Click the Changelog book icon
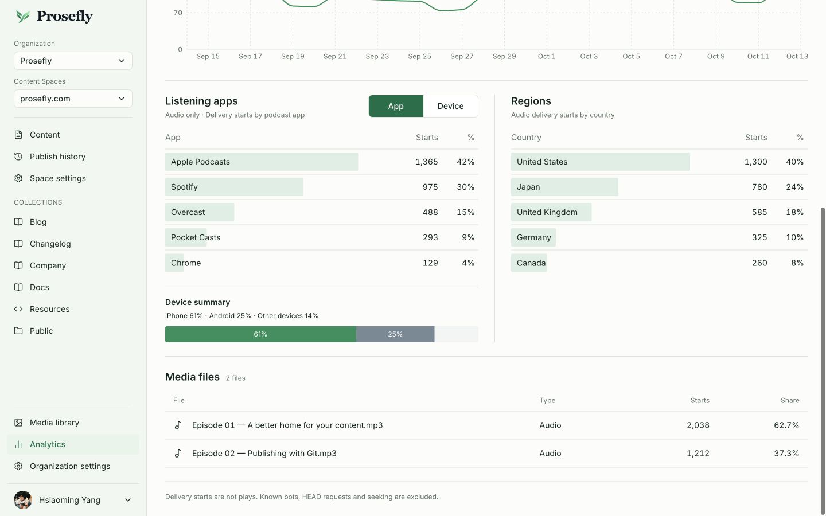The width and height of the screenshot is (826, 516). tap(18, 244)
